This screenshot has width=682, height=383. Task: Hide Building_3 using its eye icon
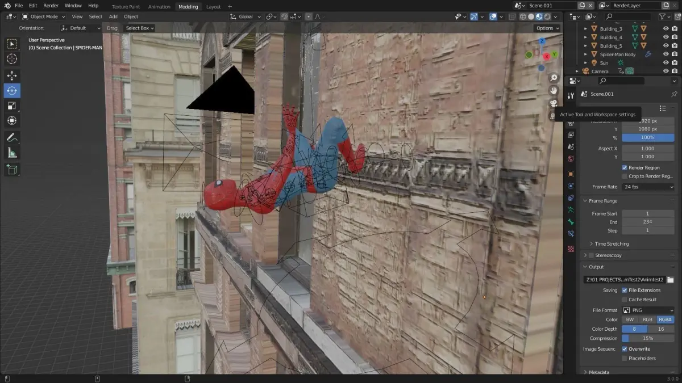pyautogui.click(x=666, y=28)
